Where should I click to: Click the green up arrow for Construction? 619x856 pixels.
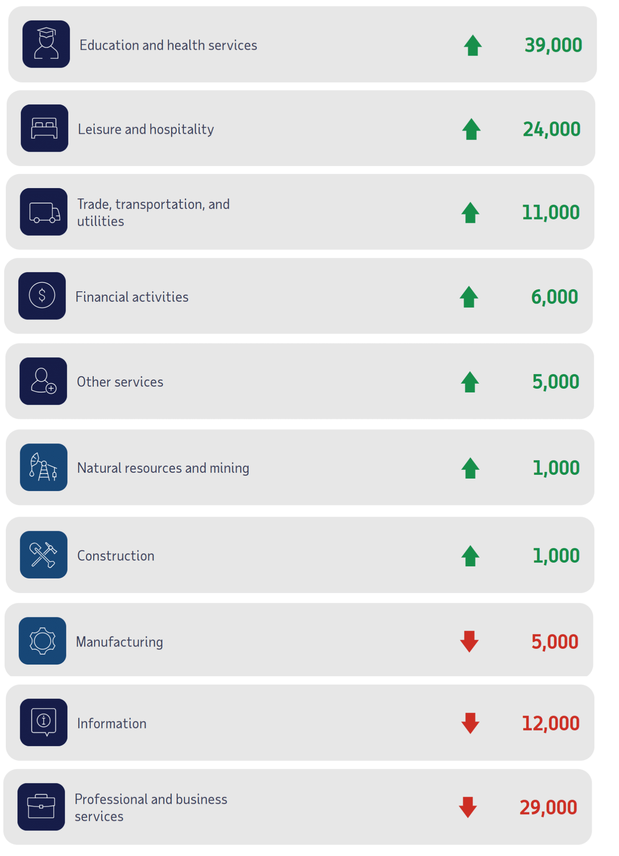click(470, 556)
